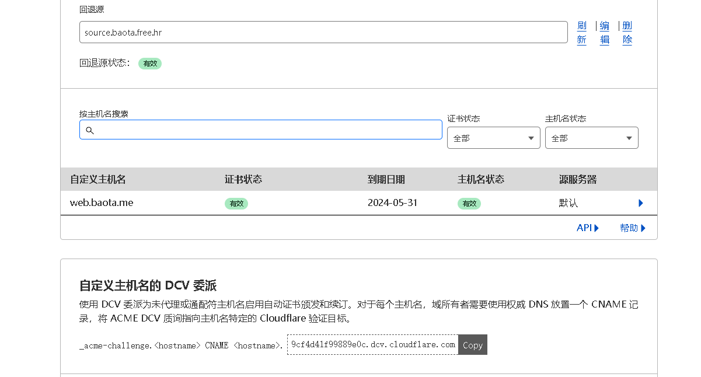Click the arrow icon next to 帮助
The image size is (701, 377).
643,228
